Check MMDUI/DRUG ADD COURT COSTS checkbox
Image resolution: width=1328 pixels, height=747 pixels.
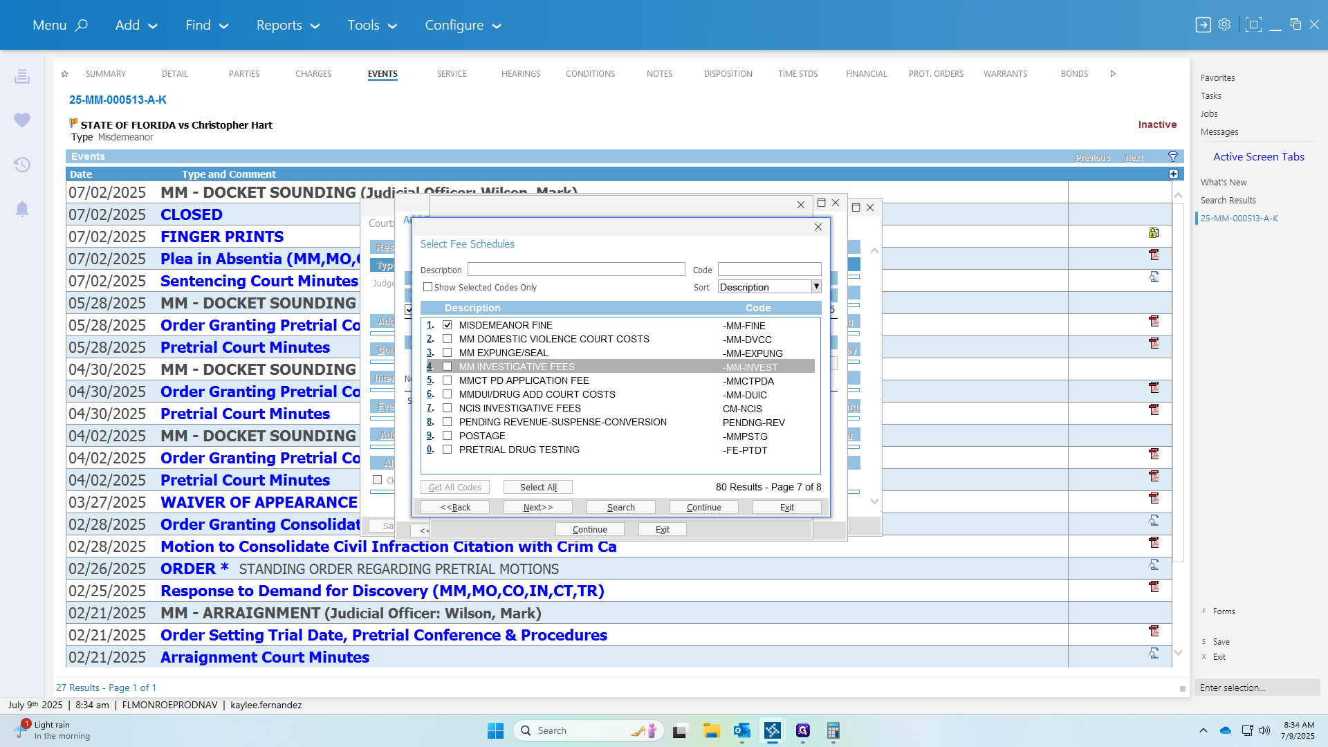tap(448, 394)
